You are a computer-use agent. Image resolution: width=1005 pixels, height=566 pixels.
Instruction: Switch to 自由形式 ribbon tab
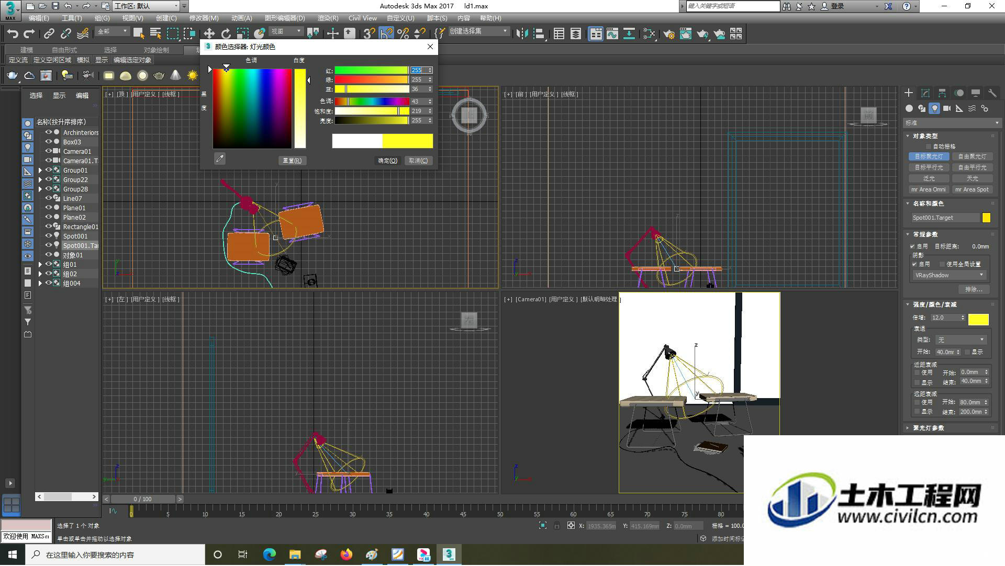[x=64, y=50]
